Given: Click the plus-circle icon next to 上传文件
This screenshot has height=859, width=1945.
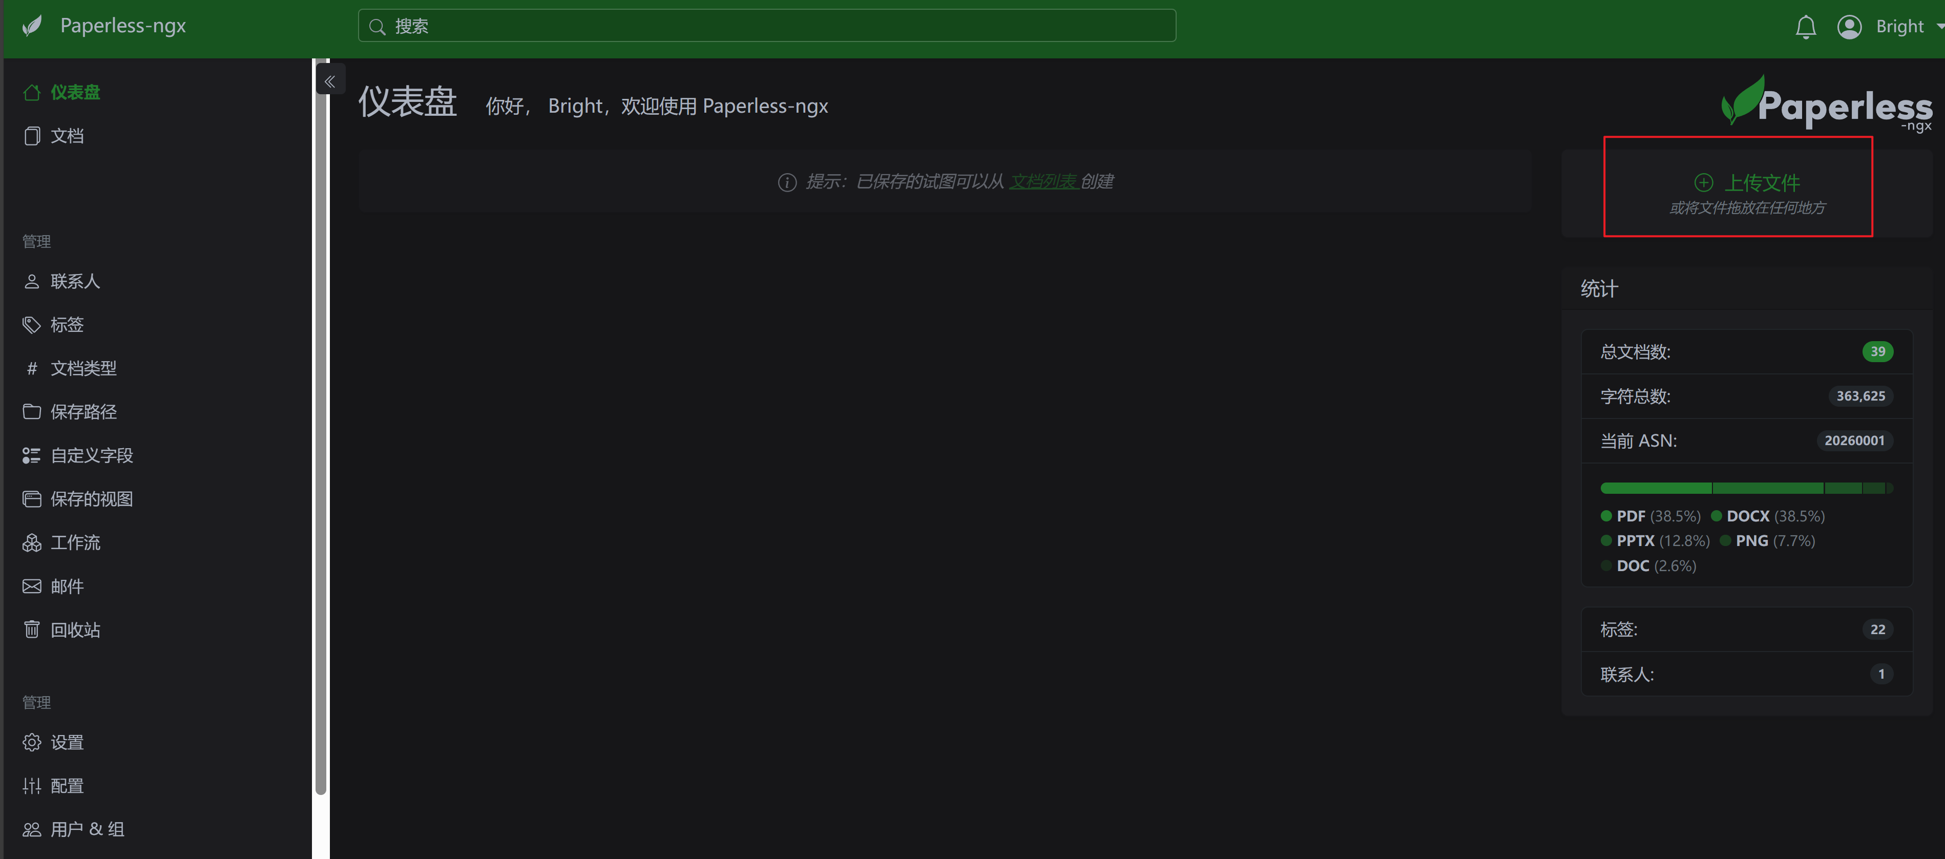Looking at the screenshot, I should tap(1703, 182).
